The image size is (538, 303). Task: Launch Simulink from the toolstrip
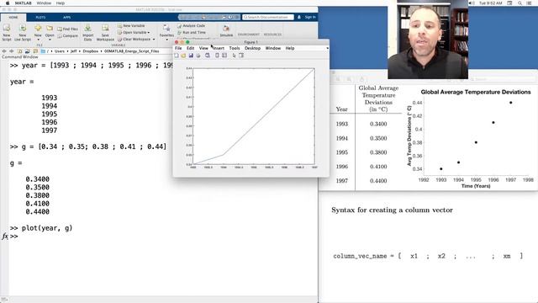pyautogui.click(x=226, y=31)
